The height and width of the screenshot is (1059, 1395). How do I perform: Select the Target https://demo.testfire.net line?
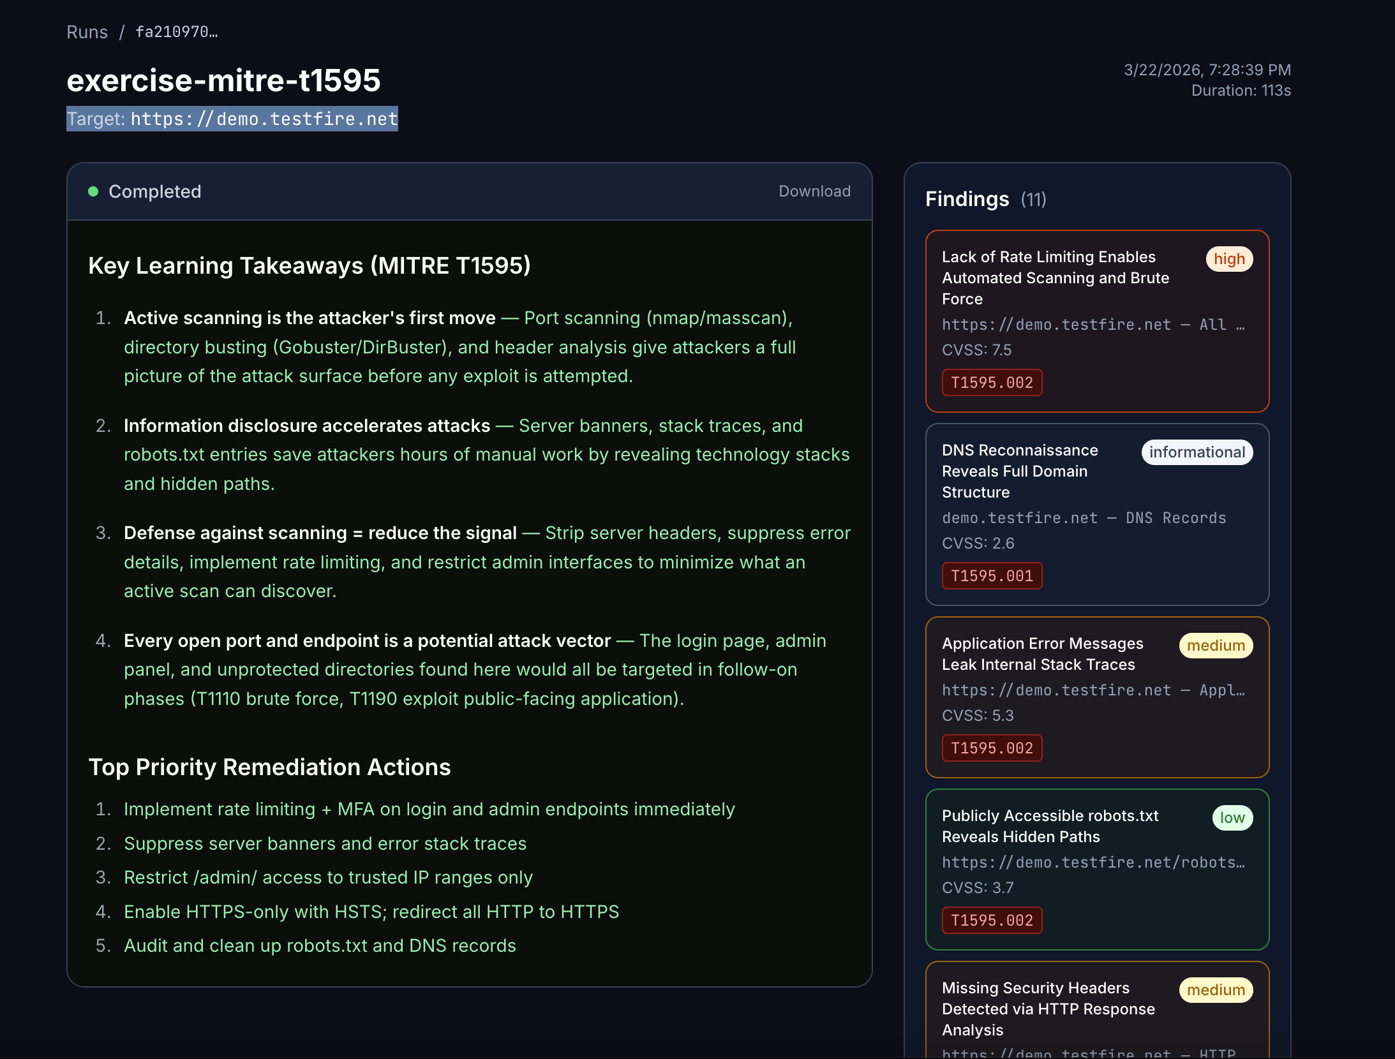click(232, 119)
